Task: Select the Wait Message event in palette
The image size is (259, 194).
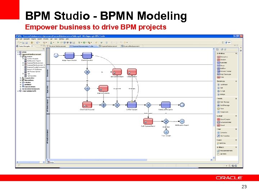Action: click(223, 102)
